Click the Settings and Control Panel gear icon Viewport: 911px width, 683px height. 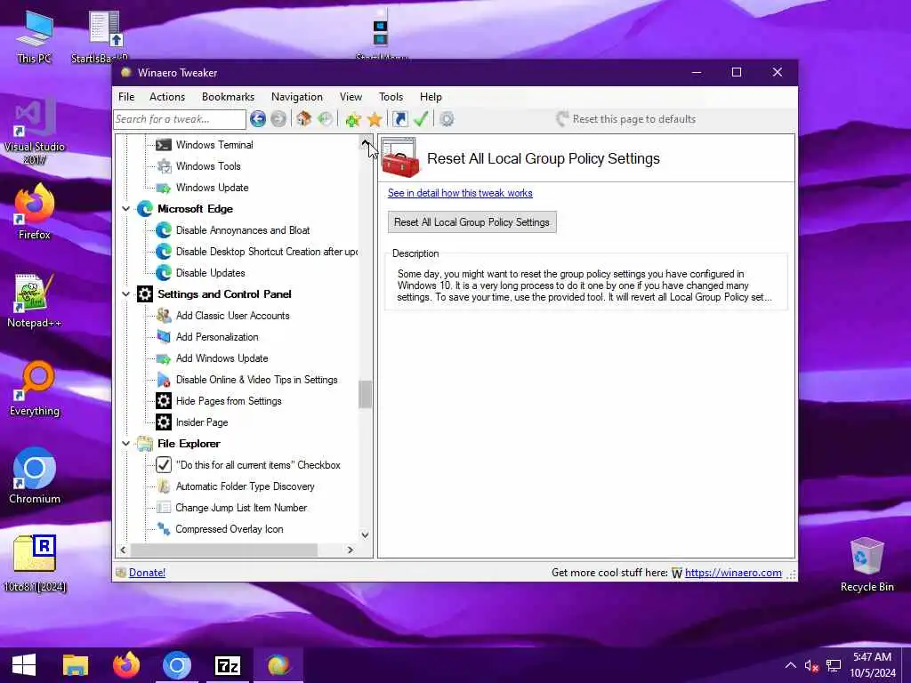click(x=145, y=293)
